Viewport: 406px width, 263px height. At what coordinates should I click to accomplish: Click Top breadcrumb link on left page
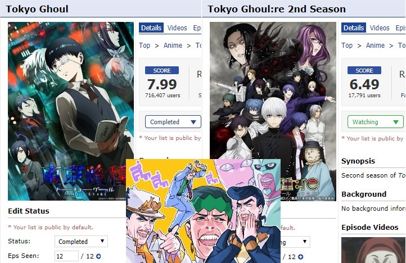(x=145, y=46)
